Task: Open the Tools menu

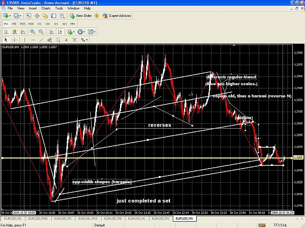Action: pos(59,8)
